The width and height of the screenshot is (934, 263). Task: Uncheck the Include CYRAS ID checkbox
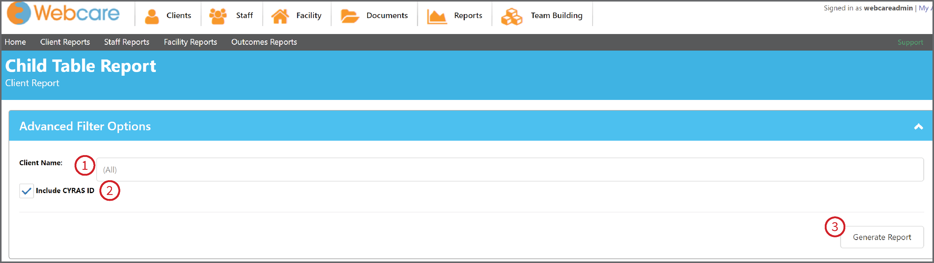(26, 191)
